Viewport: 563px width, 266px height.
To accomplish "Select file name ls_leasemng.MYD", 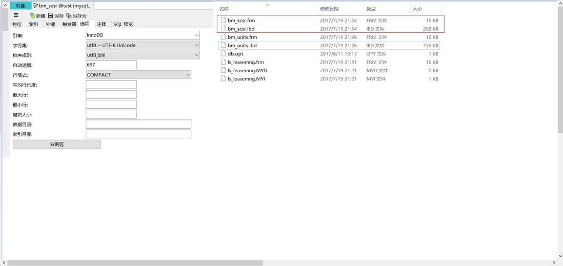I will [247, 70].
